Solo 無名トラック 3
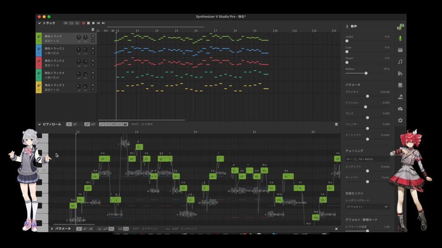 pyautogui.click(x=93, y=90)
